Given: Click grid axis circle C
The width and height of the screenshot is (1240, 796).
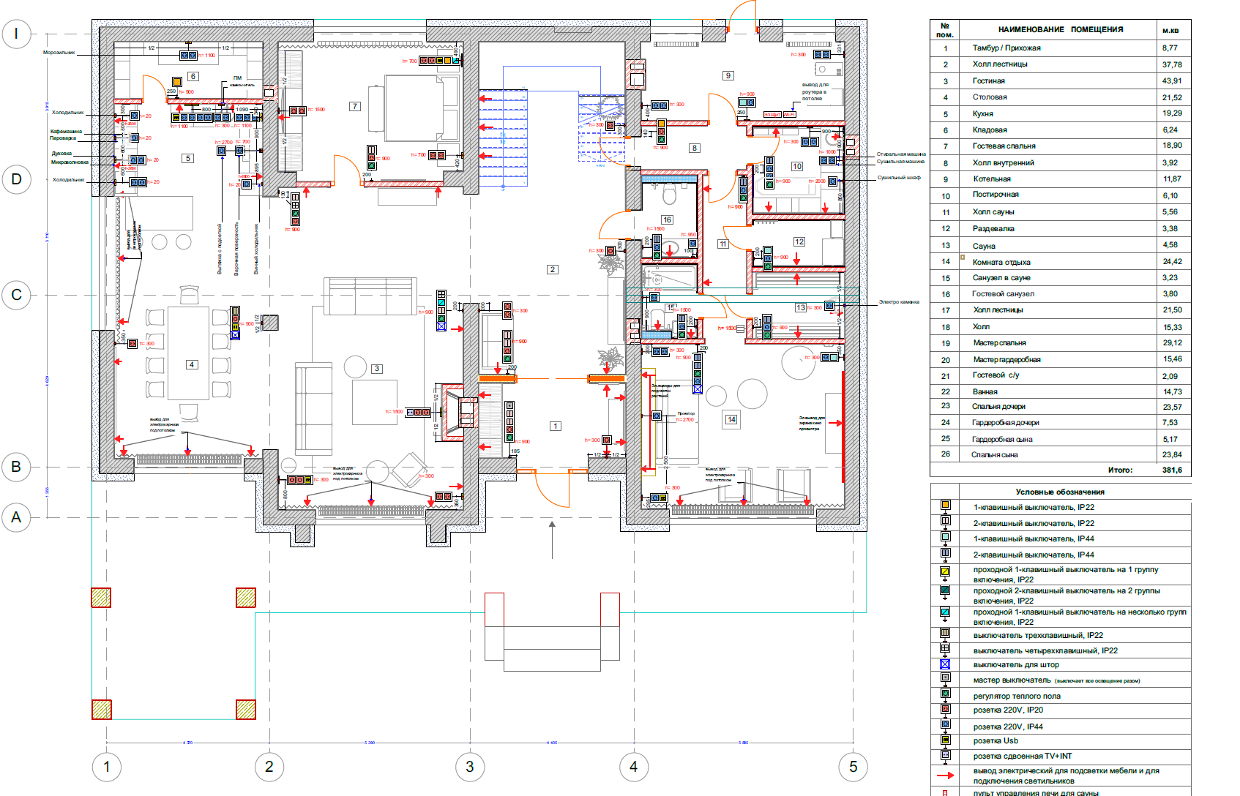Looking at the screenshot, I should 16,295.
